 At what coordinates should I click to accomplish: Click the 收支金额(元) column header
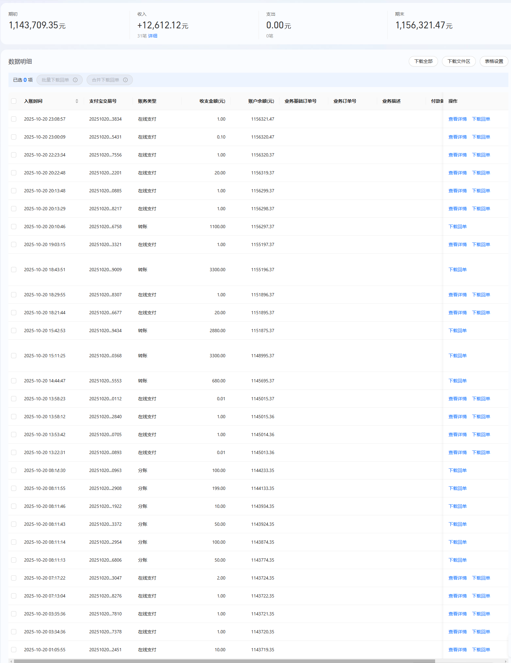[212, 101]
